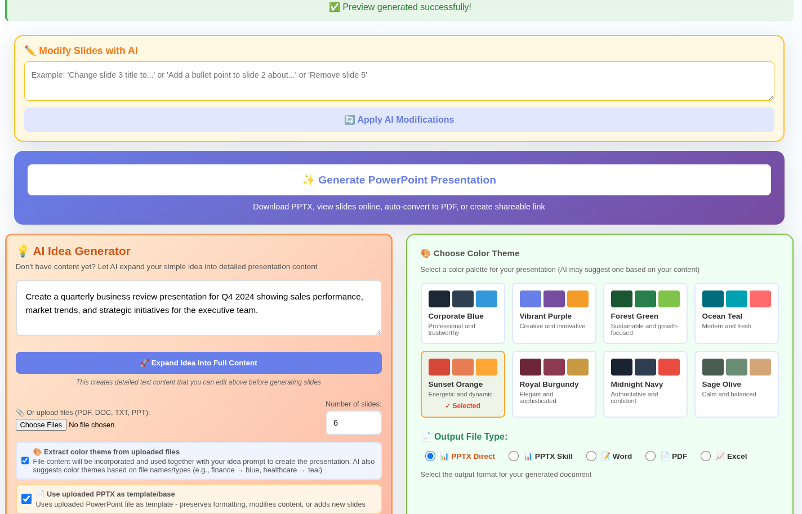
Task: Open the Choose Files upload button
Action: pos(41,424)
